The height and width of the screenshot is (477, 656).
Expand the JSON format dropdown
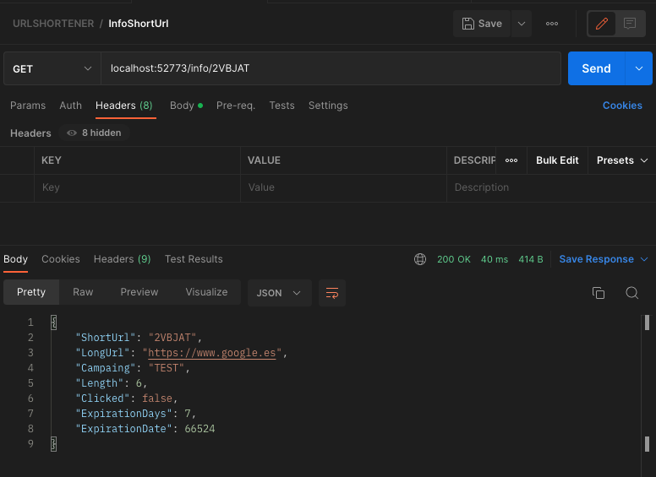pyautogui.click(x=279, y=292)
